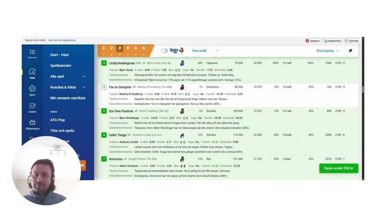Switch to race leg 6 tab

(x=144, y=50)
